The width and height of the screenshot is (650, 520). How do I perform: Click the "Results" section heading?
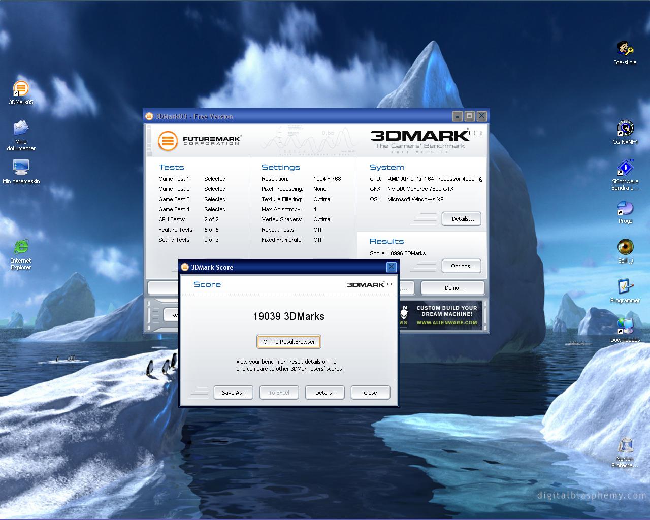386,241
